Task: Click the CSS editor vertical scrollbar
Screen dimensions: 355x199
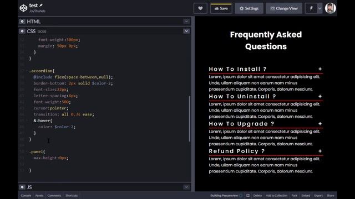Action: [x=190, y=119]
